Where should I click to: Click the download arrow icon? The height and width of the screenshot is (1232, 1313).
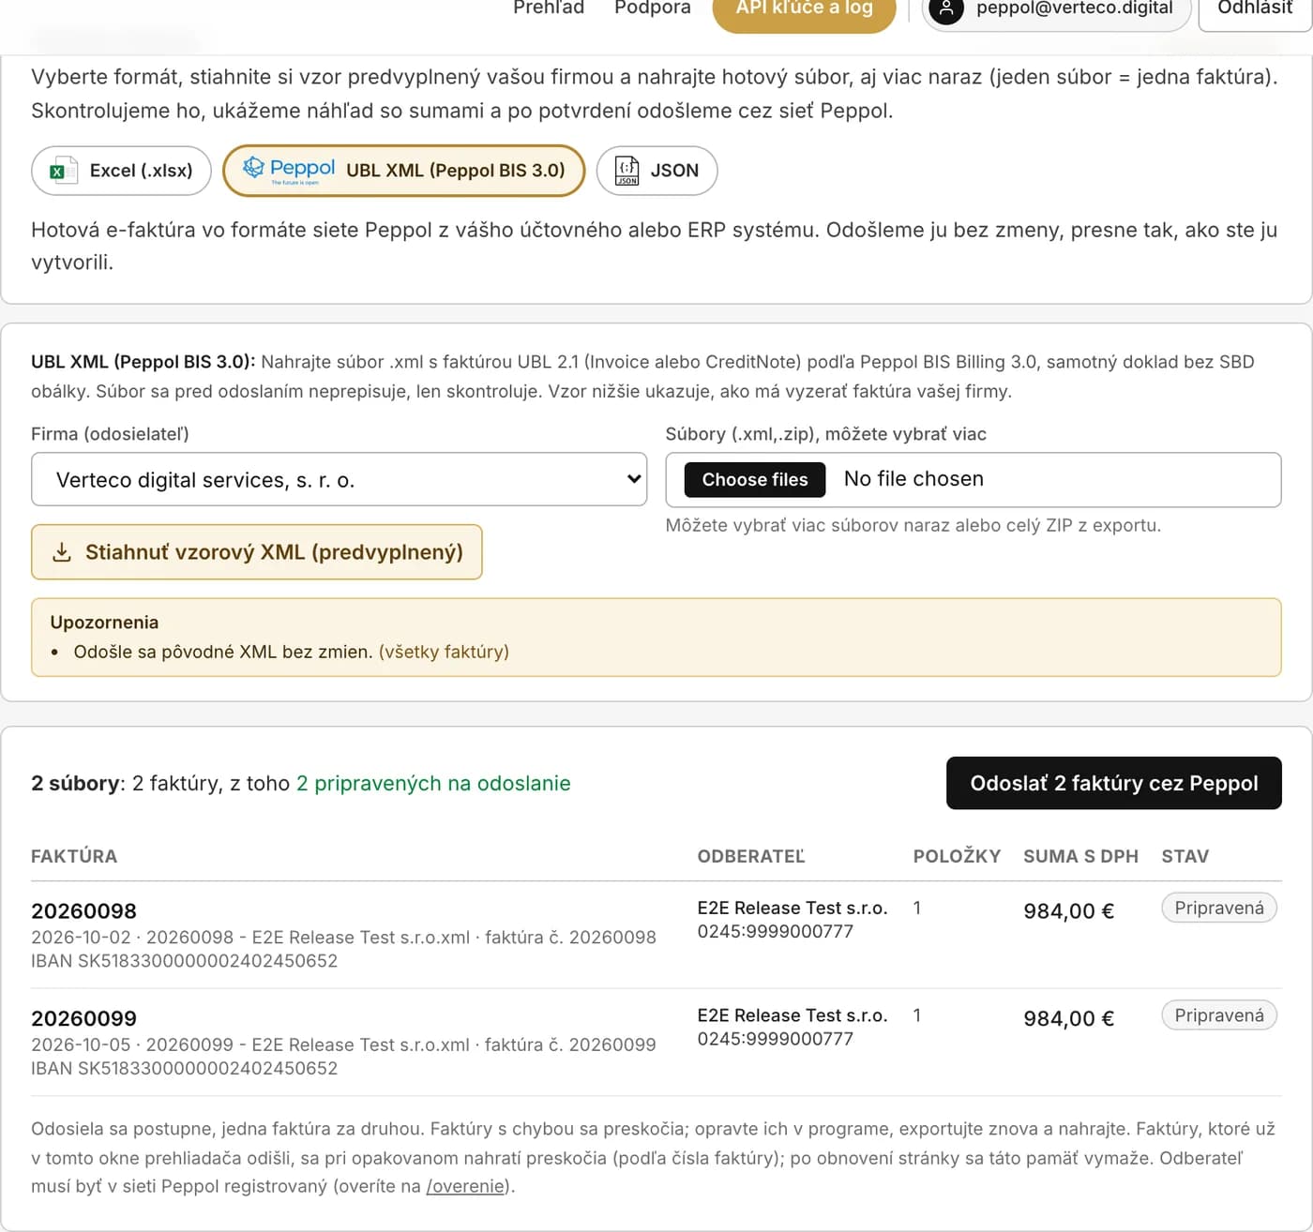(62, 552)
